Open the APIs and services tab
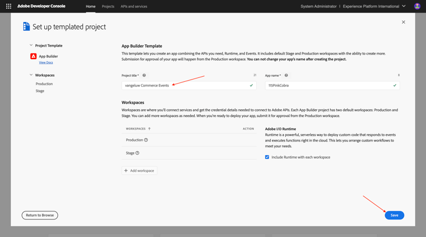 coord(134,6)
